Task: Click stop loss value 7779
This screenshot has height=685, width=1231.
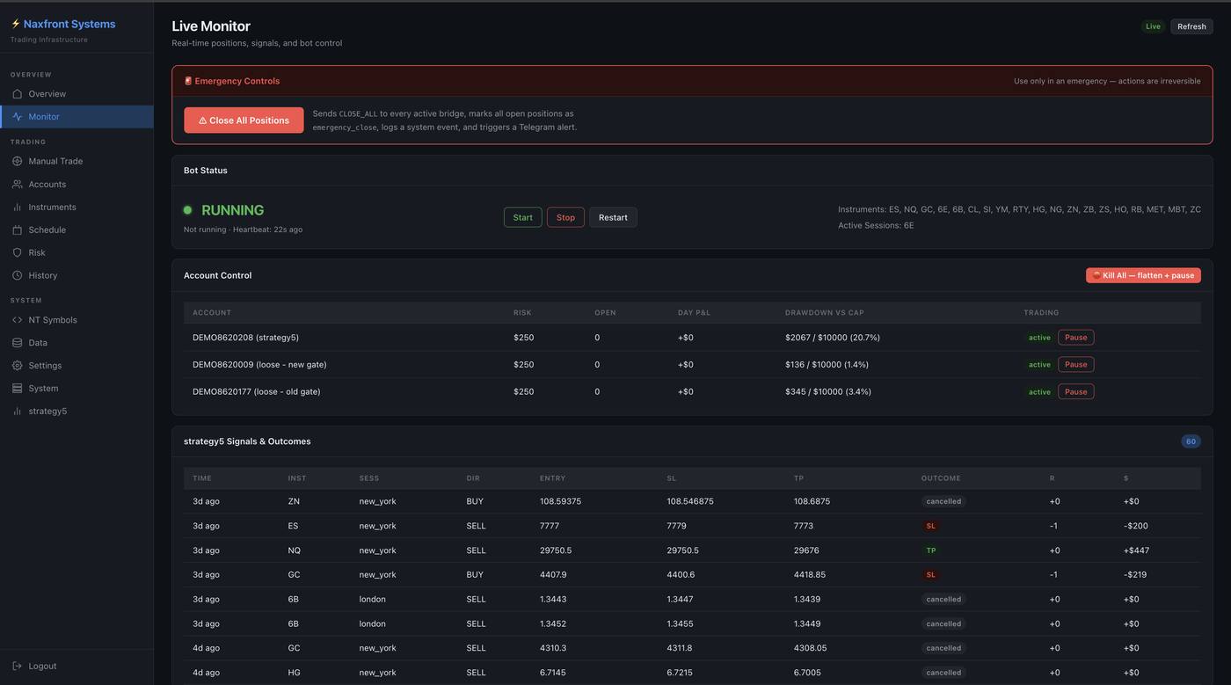Action: pos(677,526)
